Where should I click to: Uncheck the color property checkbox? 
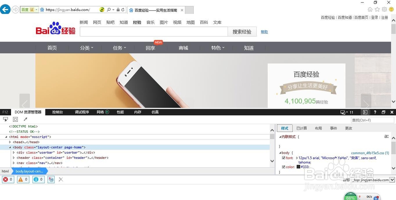pyautogui.click(x=284, y=167)
